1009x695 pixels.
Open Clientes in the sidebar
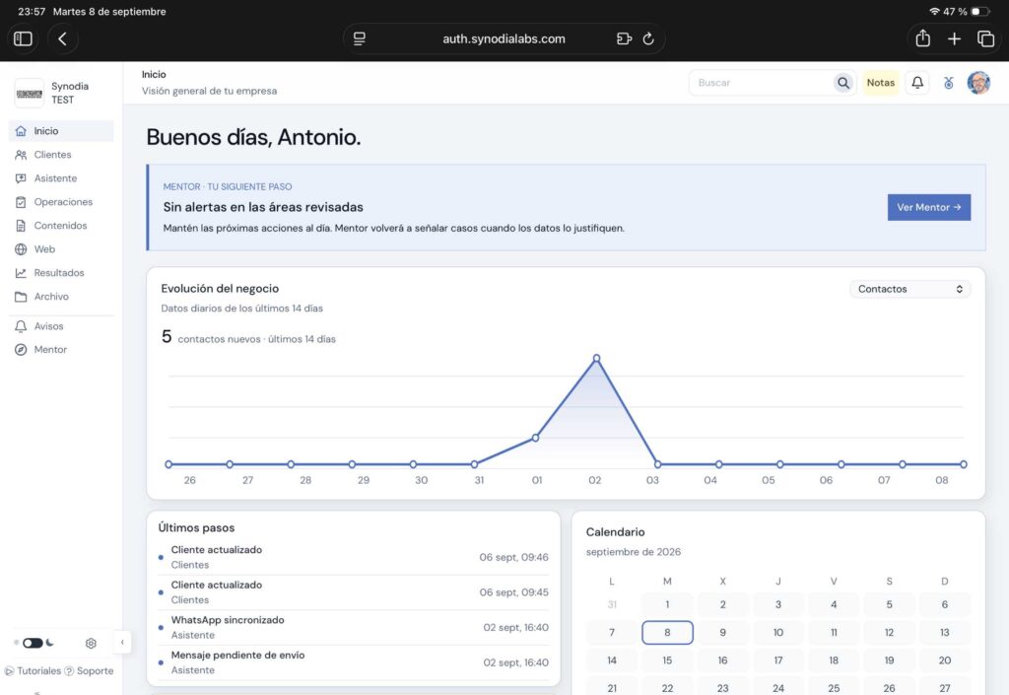pyautogui.click(x=61, y=155)
